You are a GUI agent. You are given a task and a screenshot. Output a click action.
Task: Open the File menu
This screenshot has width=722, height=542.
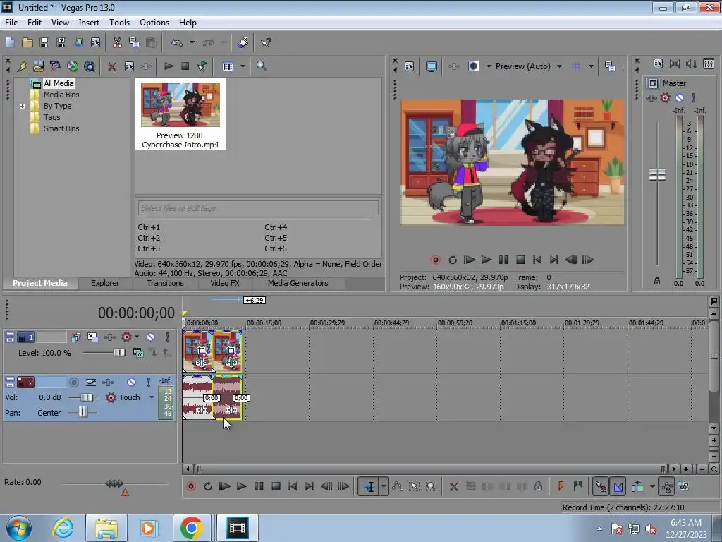pyautogui.click(x=11, y=23)
